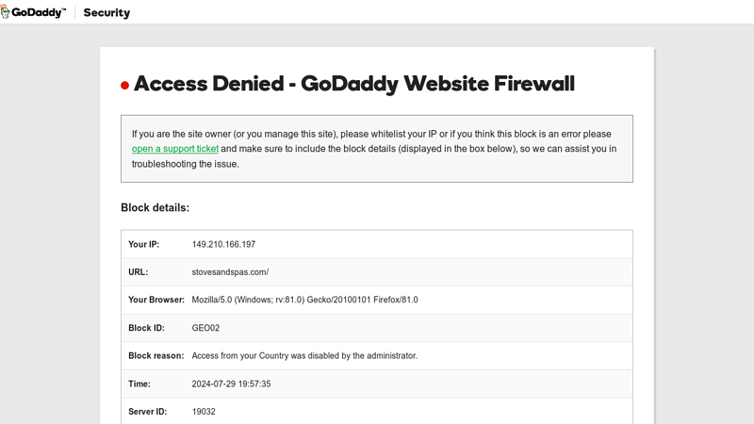Image resolution: width=754 pixels, height=424 pixels.
Task: Click the site owner whitelist notice paragraph
Action: point(374,149)
